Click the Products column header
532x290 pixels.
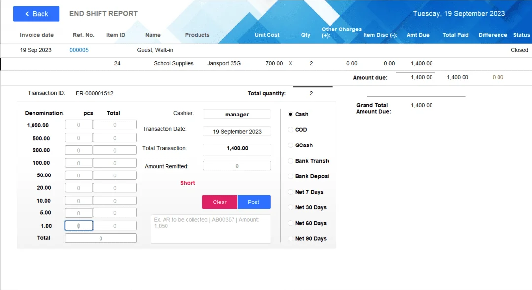[x=197, y=35]
